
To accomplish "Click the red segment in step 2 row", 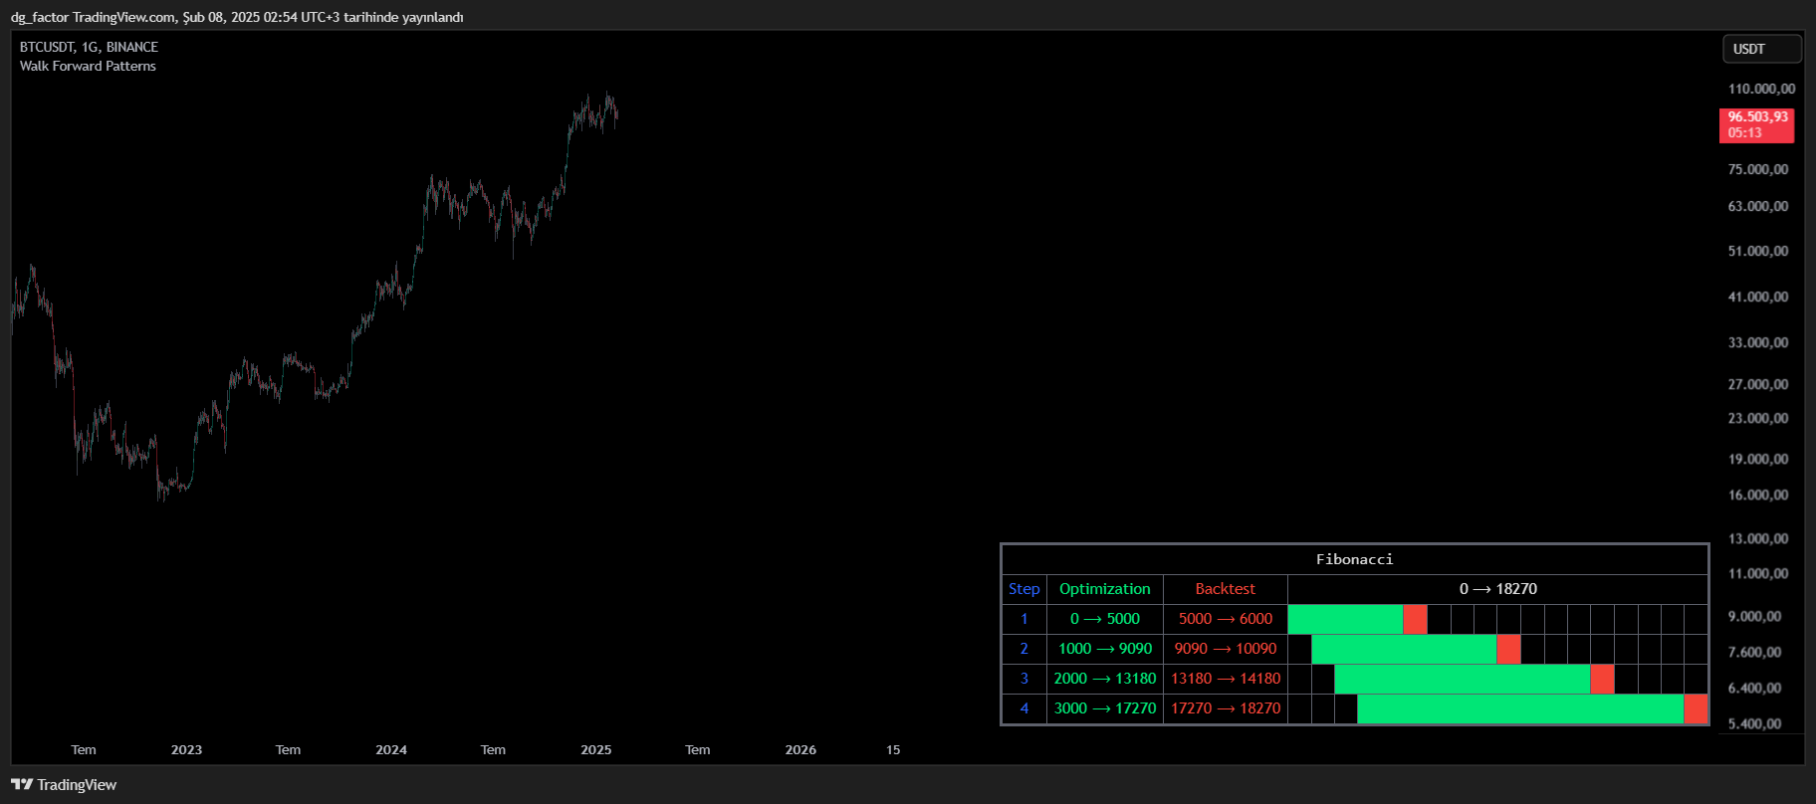I will [x=1508, y=649].
